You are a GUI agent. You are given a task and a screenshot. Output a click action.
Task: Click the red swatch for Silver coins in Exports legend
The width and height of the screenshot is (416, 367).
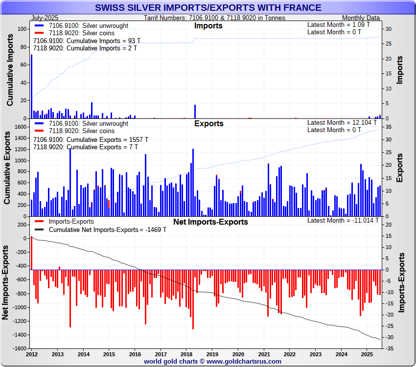click(39, 131)
